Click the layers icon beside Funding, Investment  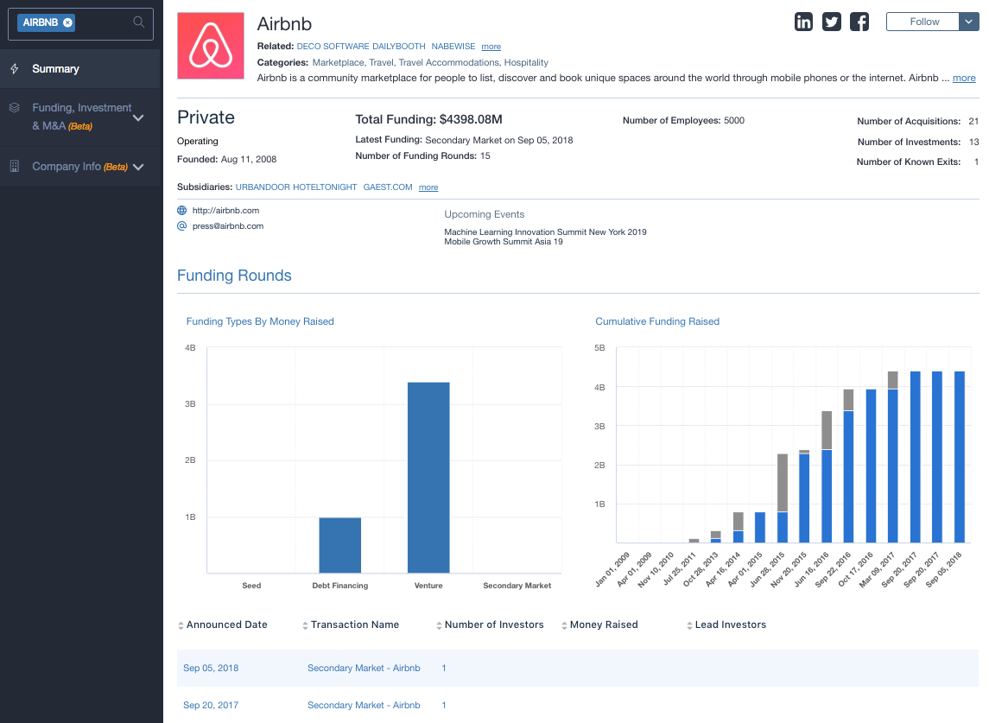15,108
